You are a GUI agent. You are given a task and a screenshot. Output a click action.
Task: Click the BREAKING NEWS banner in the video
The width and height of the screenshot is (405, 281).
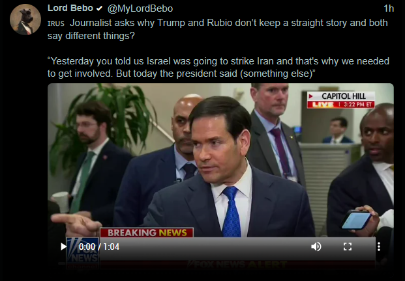point(147,233)
